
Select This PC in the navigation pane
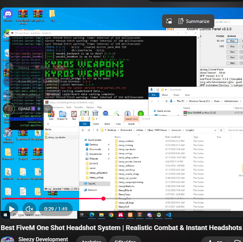tap(92, 184)
